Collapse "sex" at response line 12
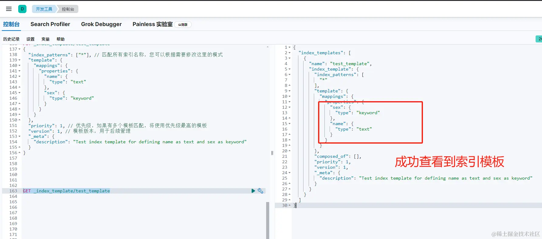The image size is (542, 239). (x=290, y=107)
